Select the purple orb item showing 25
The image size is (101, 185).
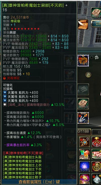(x=85, y=179)
